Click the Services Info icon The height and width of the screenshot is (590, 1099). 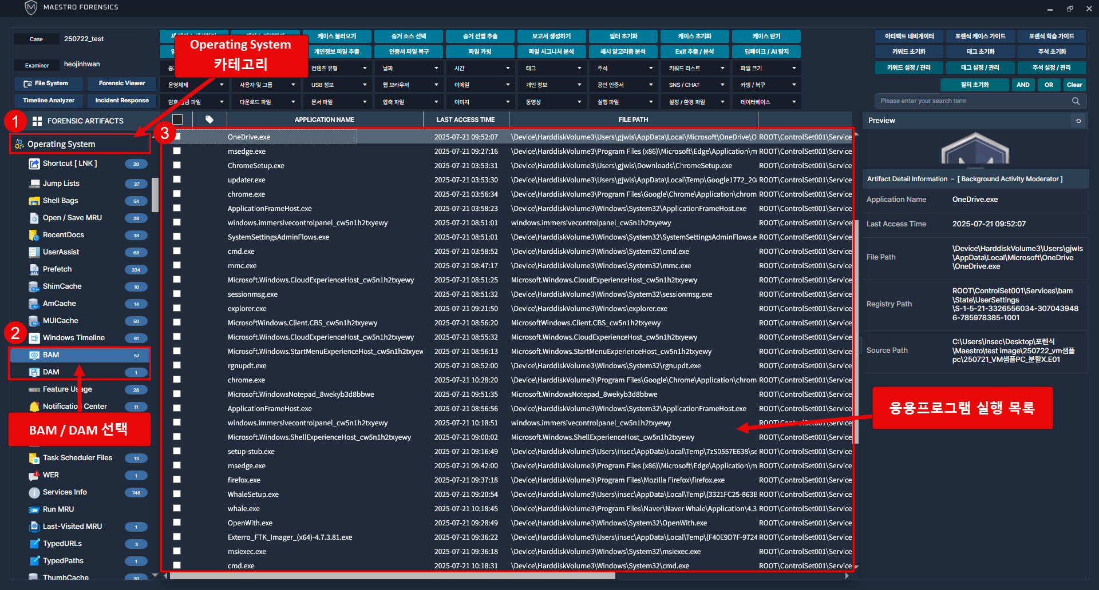tap(34, 492)
